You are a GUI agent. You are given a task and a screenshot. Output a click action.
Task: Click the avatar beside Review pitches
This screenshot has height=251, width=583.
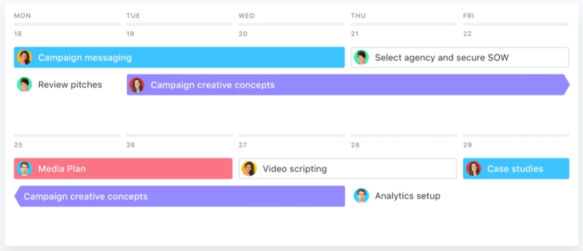point(24,84)
